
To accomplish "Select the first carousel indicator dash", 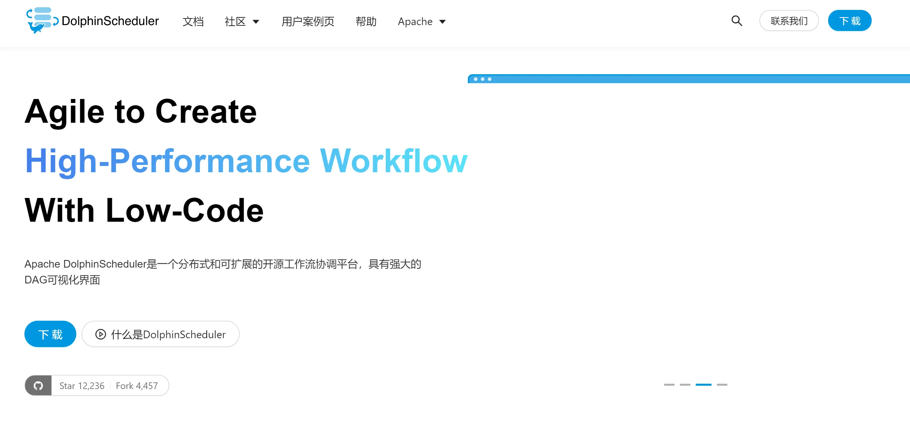I will click(x=669, y=384).
